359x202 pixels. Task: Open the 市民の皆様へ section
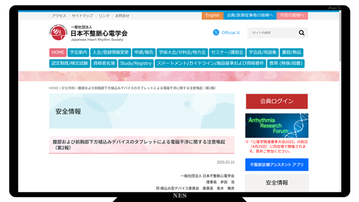pyautogui.click(x=292, y=15)
